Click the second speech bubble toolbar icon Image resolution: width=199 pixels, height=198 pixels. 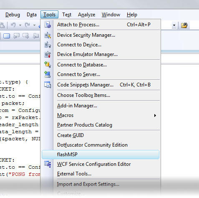[26, 36]
